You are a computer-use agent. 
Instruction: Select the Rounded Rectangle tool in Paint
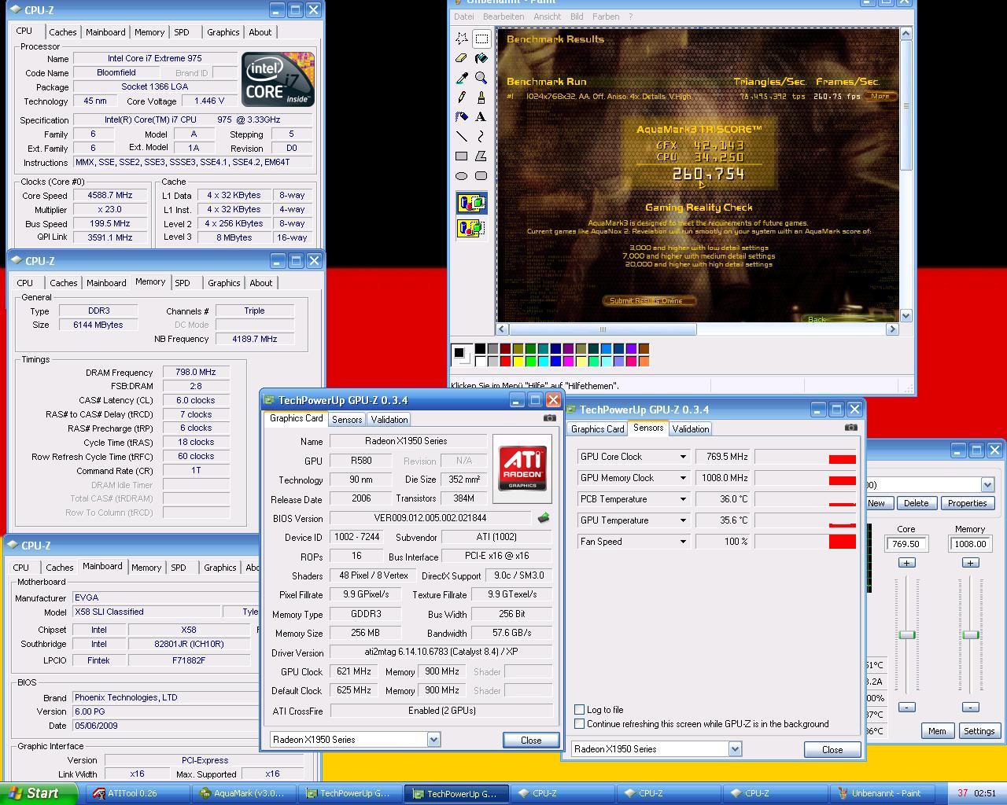pos(481,176)
